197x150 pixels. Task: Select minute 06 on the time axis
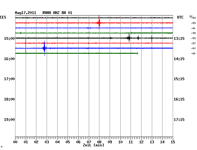click(78, 142)
